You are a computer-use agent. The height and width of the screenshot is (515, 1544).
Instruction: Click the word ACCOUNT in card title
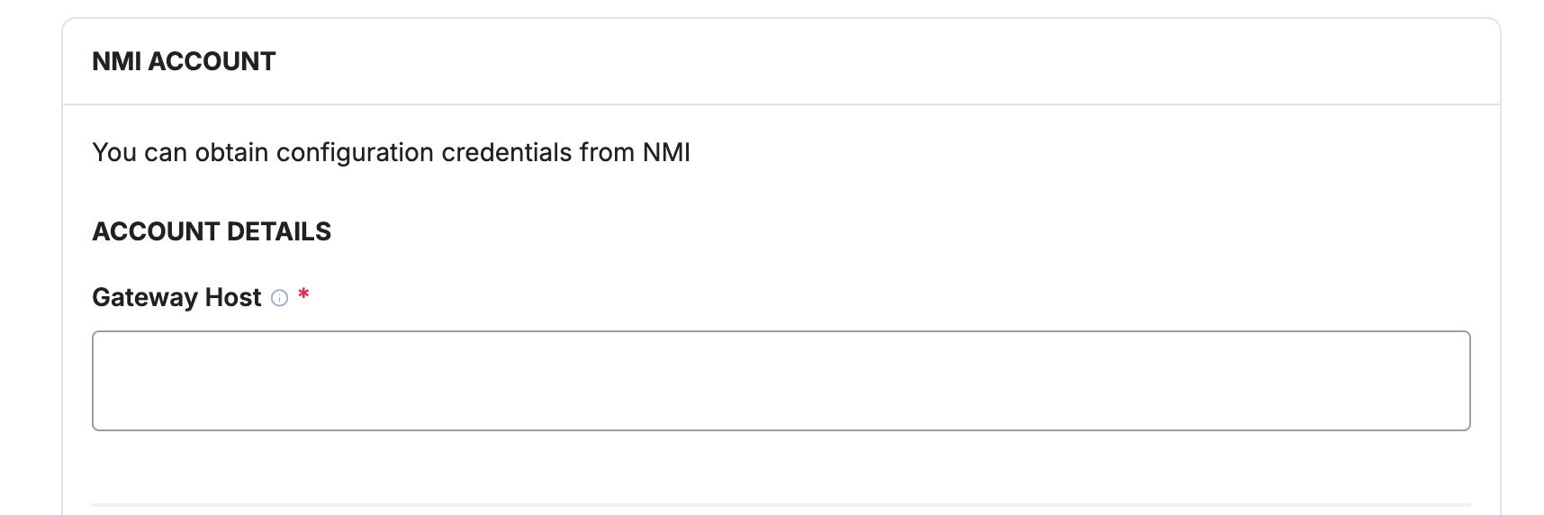(x=212, y=61)
